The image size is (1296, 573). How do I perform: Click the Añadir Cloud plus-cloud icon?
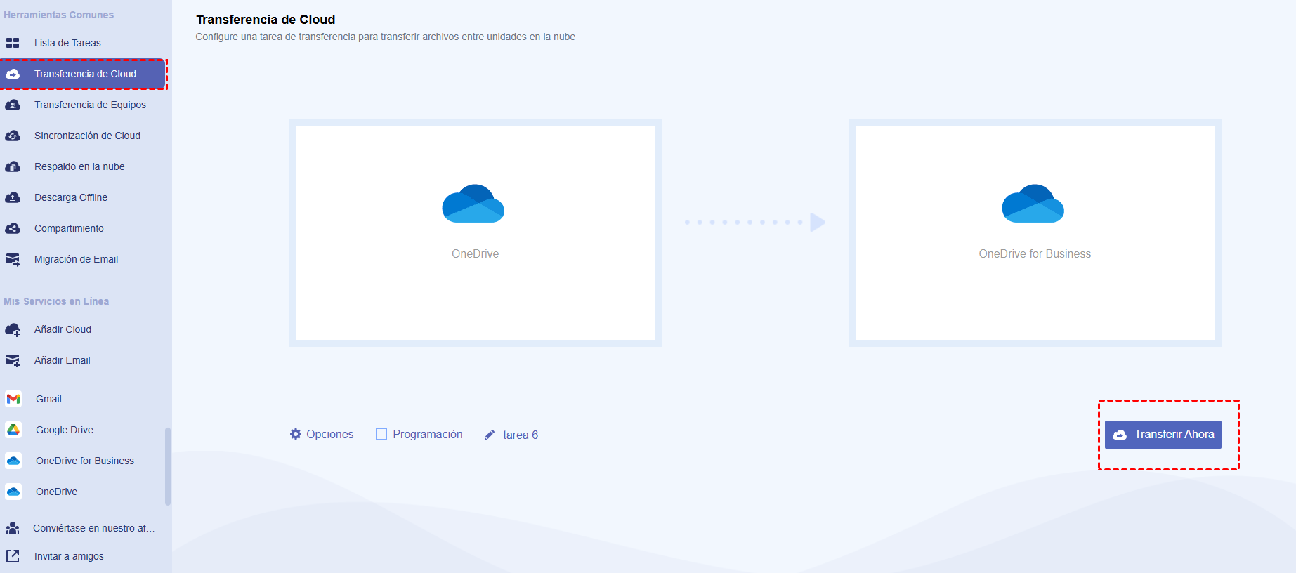point(13,329)
